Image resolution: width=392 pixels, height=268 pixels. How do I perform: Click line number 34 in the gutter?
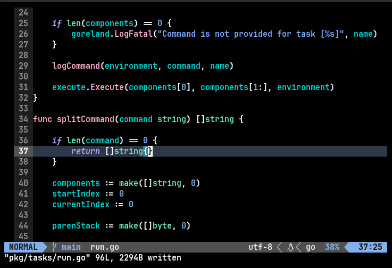[x=23, y=119]
